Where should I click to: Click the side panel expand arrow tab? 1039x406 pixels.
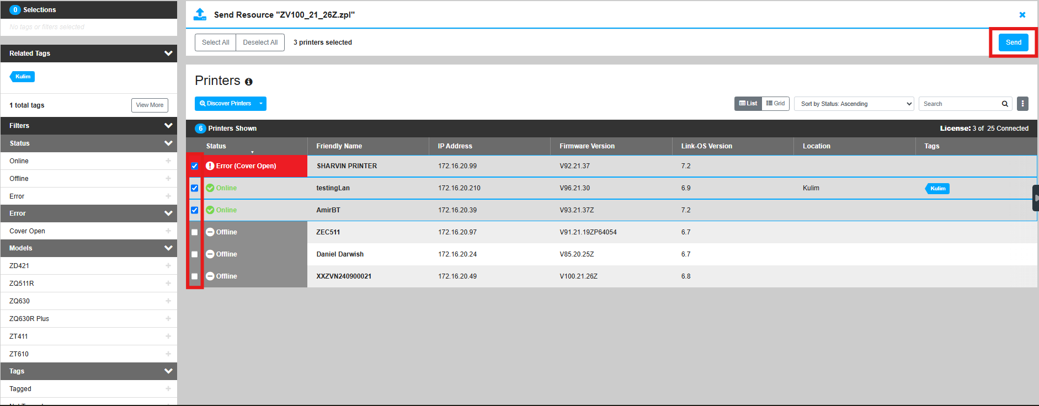[1036, 198]
